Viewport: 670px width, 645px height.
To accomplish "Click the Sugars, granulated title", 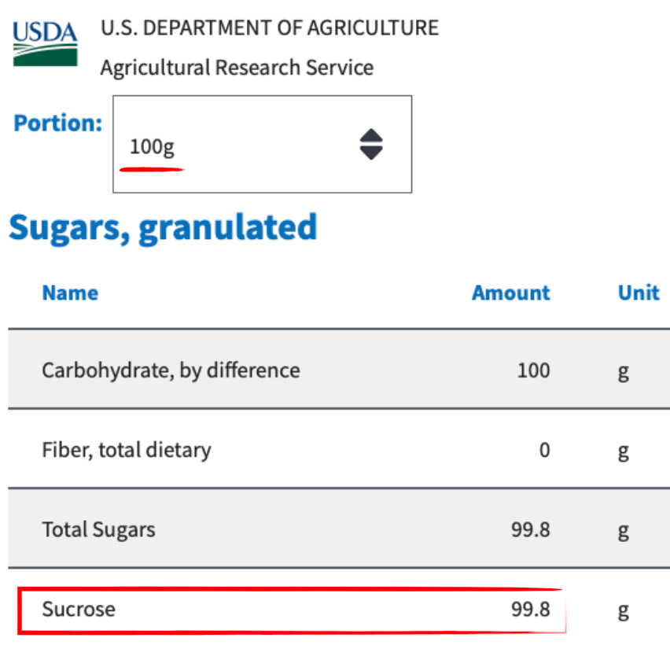I will coord(163,228).
